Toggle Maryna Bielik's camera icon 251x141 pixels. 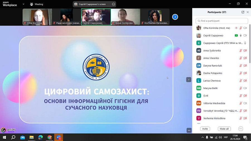(x=245, y=88)
